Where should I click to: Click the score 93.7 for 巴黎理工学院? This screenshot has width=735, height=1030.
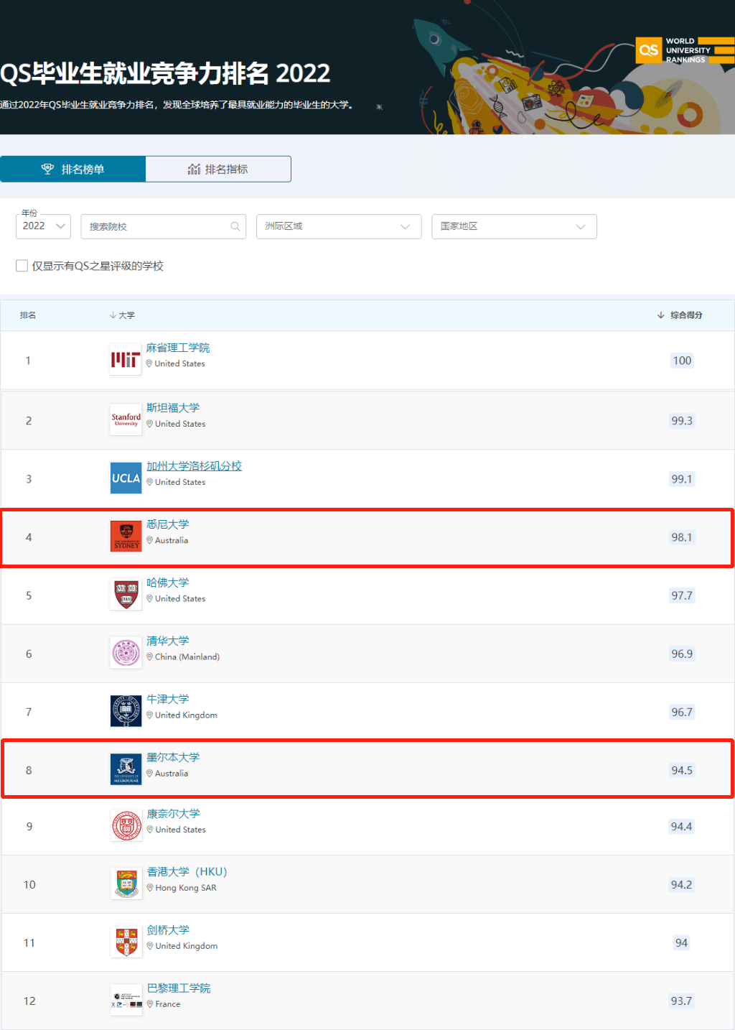[x=682, y=1001]
